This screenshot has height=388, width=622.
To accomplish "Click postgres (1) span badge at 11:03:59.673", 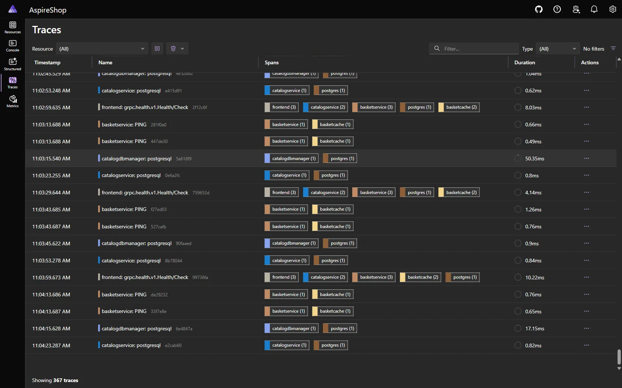I will (x=462, y=277).
